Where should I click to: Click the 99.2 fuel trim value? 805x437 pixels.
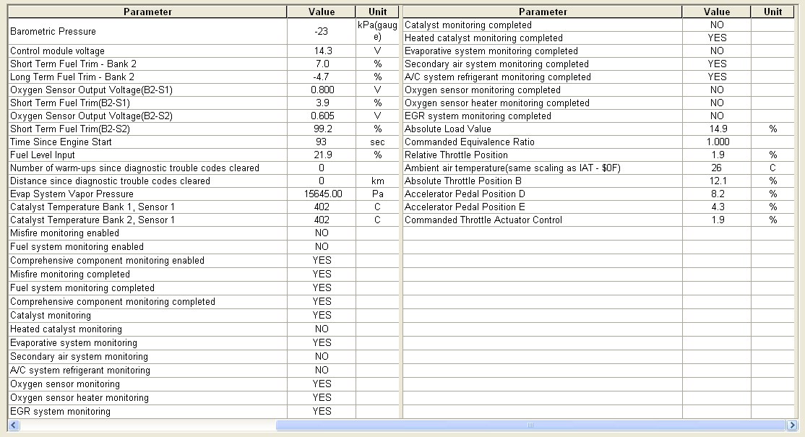[322, 129]
